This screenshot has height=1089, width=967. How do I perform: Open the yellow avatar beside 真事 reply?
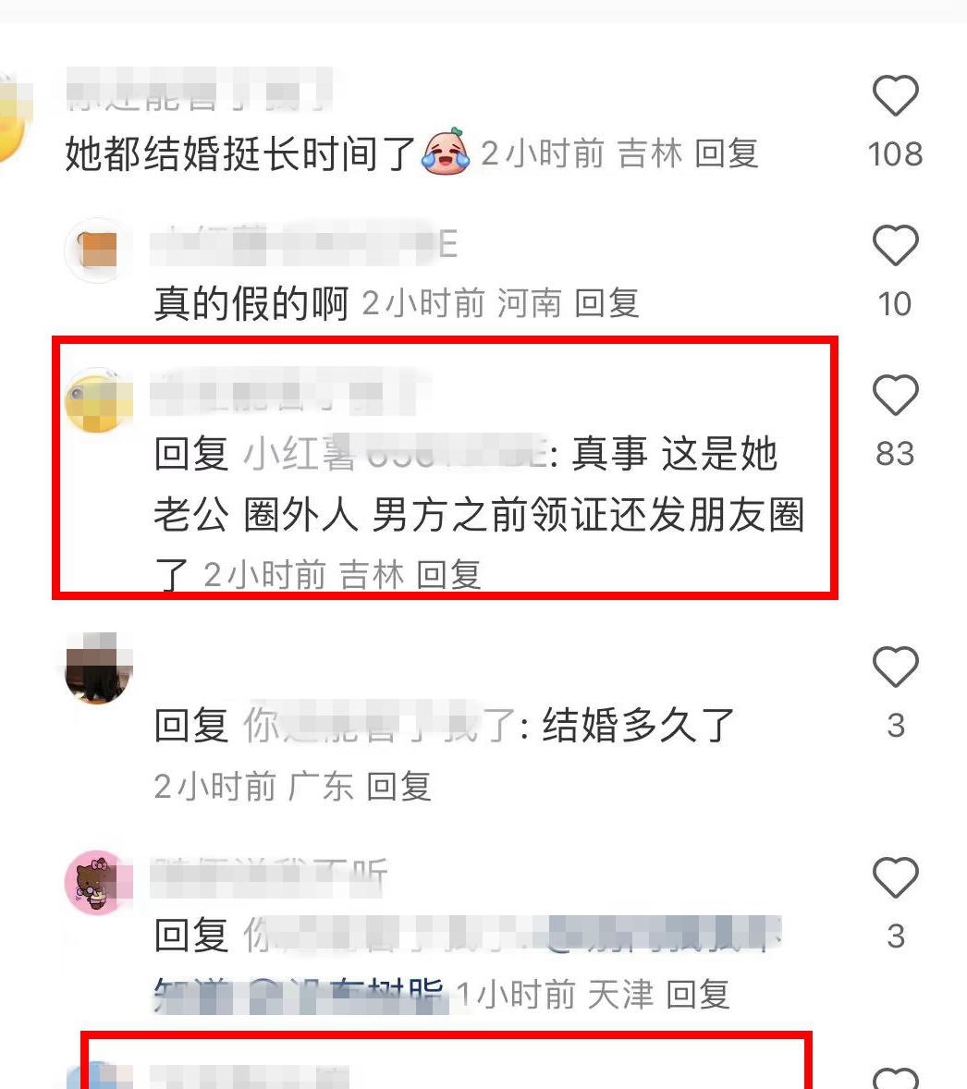[x=98, y=400]
